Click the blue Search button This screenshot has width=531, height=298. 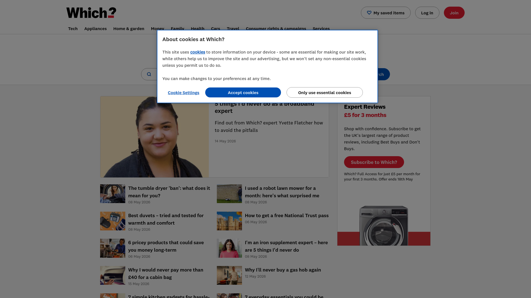pos(384,74)
